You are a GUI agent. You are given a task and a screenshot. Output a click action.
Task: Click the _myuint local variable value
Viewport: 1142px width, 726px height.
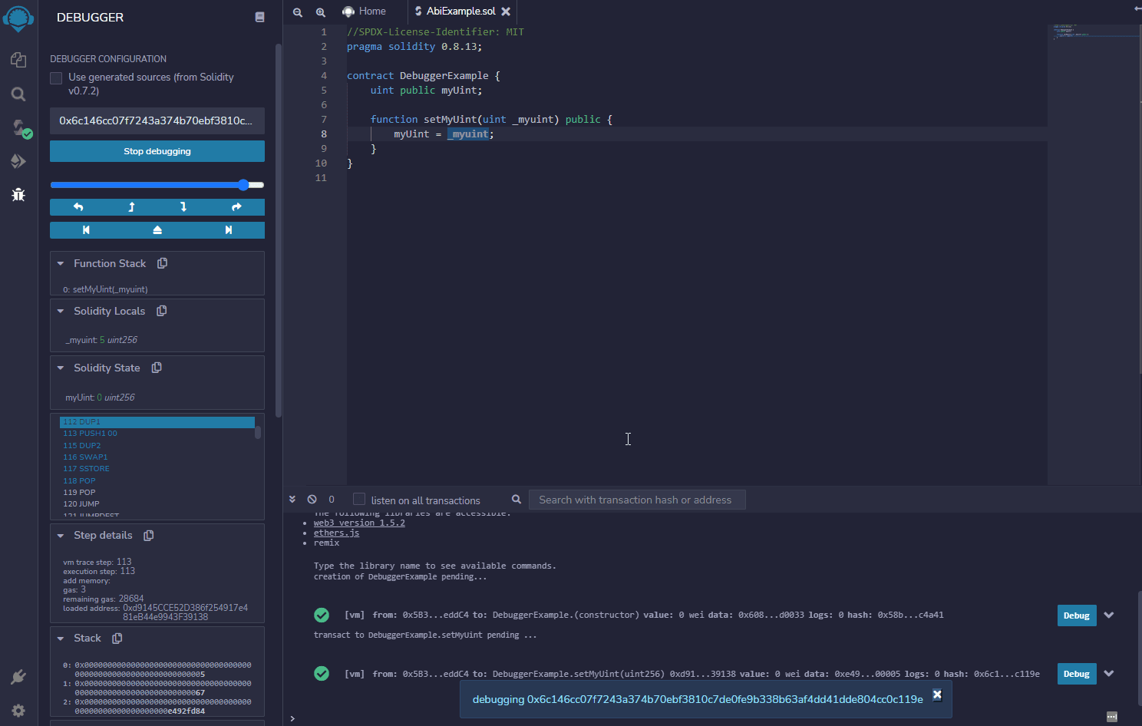(x=102, y=340)
